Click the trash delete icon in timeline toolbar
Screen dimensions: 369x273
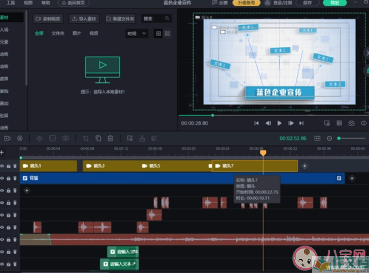pos(110,138)
